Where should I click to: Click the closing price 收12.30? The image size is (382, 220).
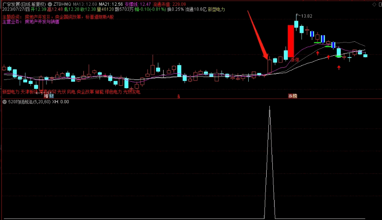coord(88,9)
